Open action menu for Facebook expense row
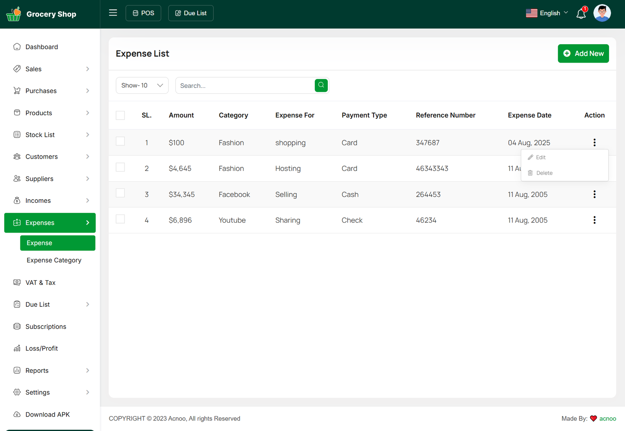Viewport: 625px width, 431px height. [x=594, y=194]
